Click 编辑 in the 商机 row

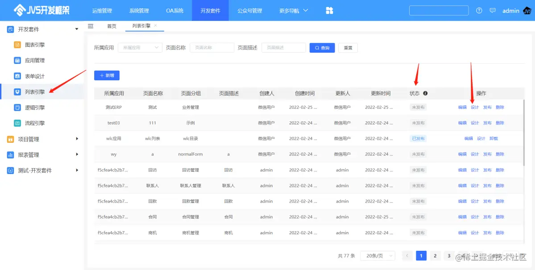(462, 233)
